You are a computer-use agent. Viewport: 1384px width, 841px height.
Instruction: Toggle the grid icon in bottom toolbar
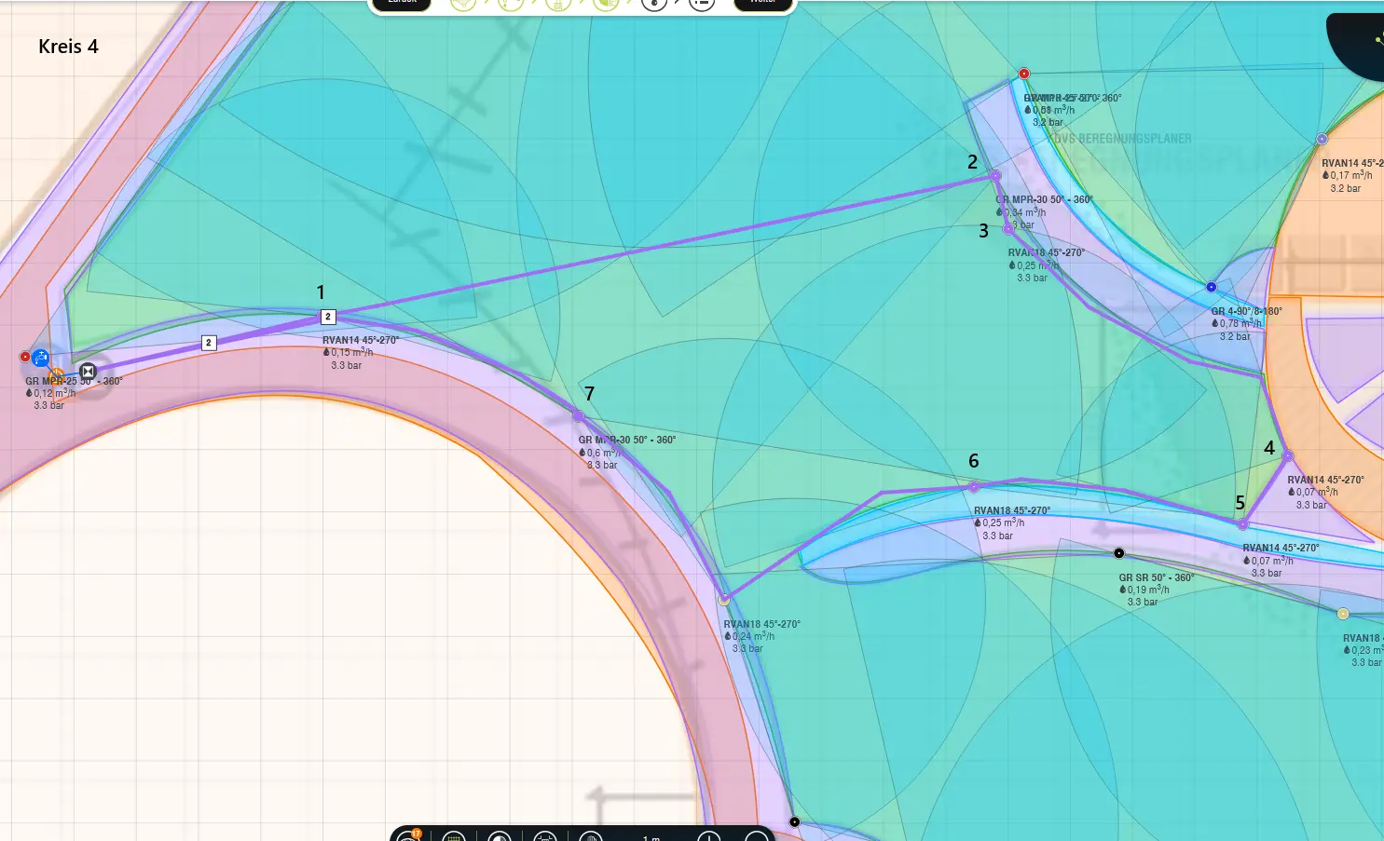[x=454, y=837]
